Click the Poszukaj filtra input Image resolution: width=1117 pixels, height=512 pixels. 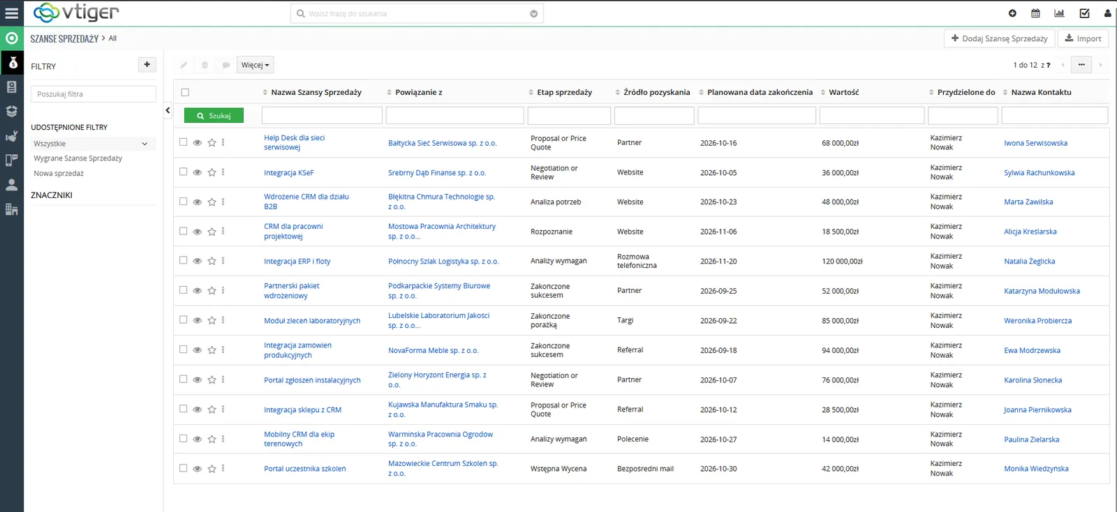[x=94, y=94]
